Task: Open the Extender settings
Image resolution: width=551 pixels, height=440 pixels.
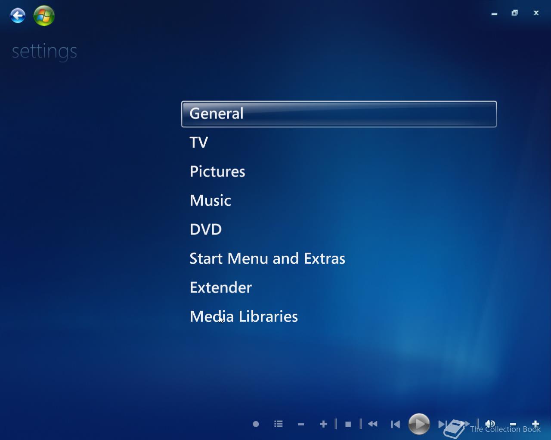Action: pyautogui.click(x=221, y=287)
